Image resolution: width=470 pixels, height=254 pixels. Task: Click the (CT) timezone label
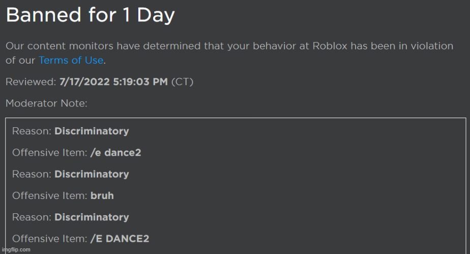click(182, 81)
